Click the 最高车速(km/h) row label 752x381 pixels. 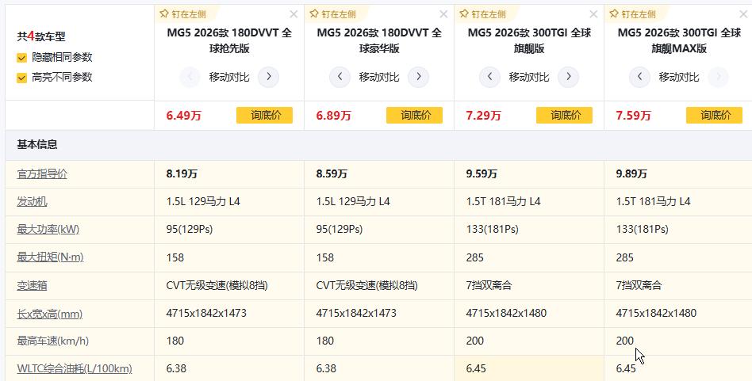click(x=53, y=341)
